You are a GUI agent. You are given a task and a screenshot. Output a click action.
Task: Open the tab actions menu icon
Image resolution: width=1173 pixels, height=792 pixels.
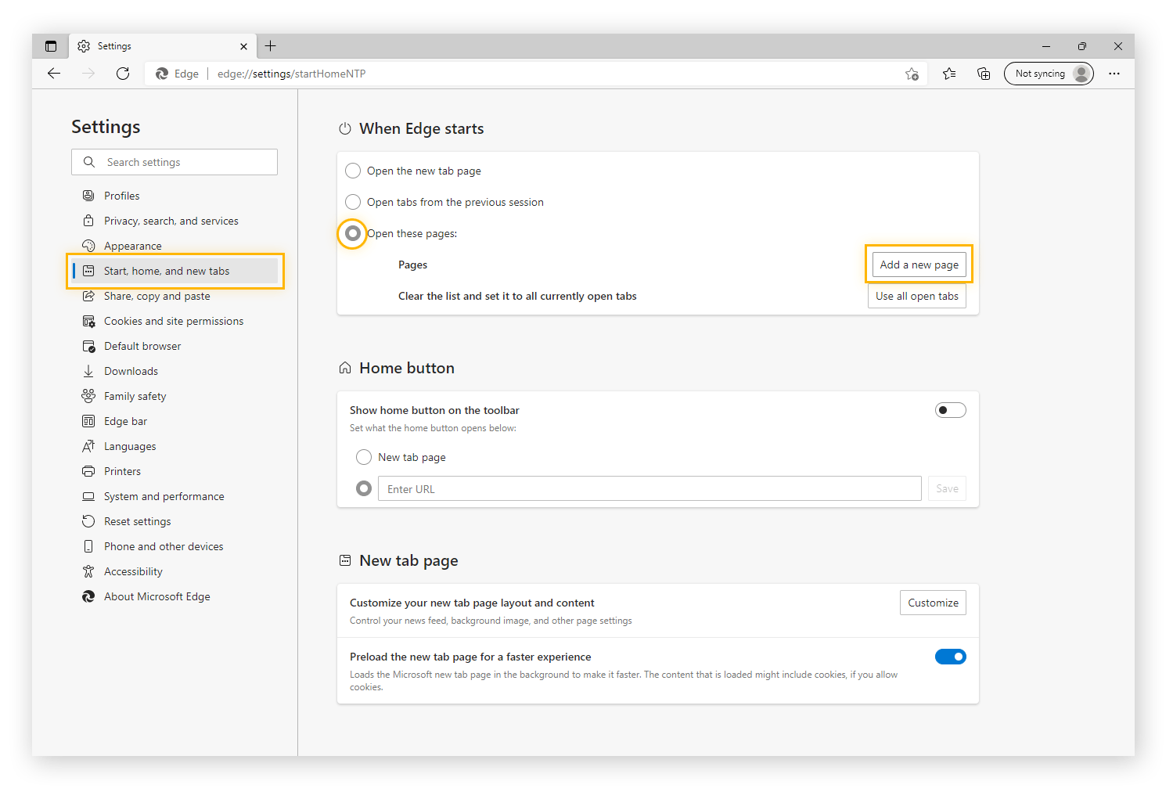51,46
